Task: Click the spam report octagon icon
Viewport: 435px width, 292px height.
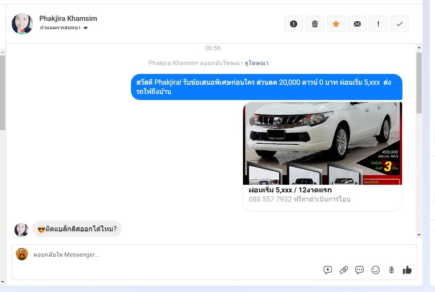Action: click(x=294, y=24)
